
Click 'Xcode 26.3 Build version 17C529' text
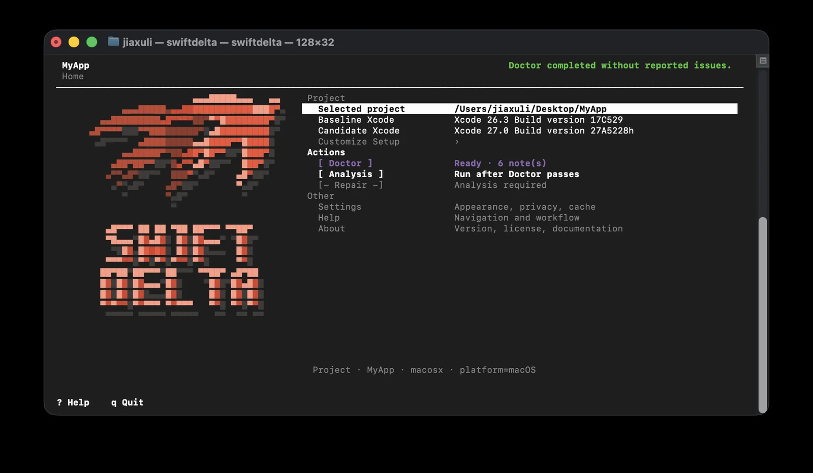coord(539,120)
